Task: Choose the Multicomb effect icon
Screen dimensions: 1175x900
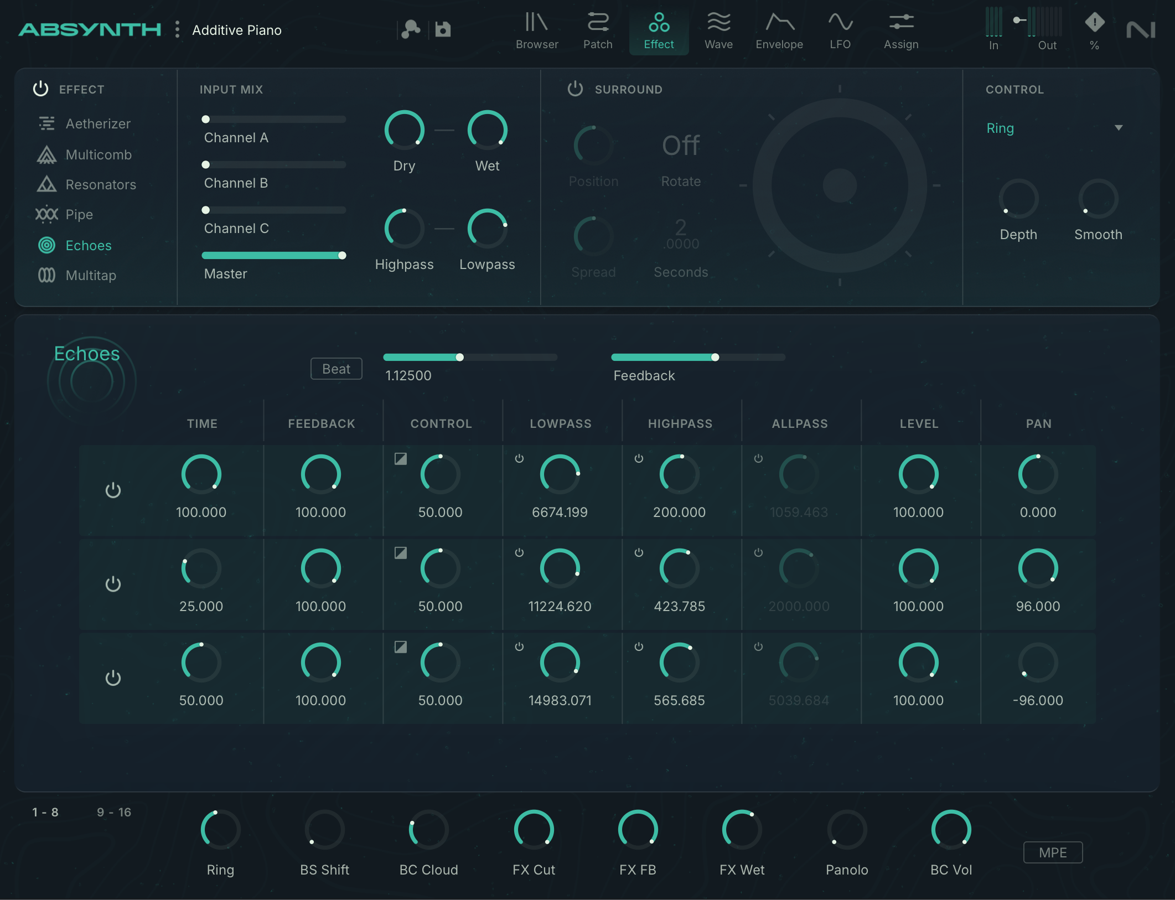Action: click(46, 155)
